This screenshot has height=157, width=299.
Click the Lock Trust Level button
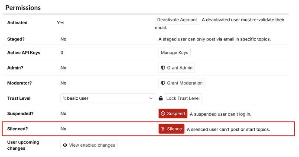coord(183,98)
